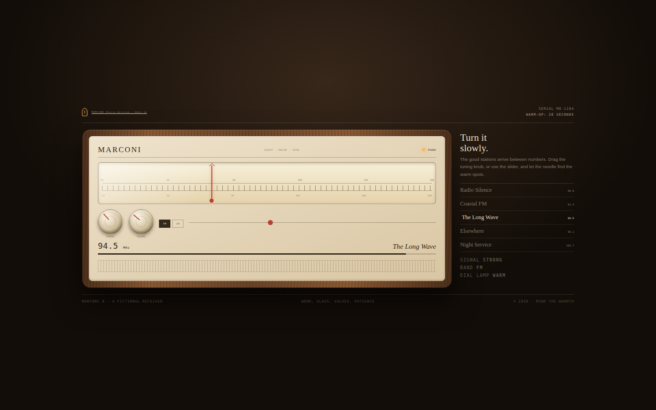The image size is (656, 410).
Task: Click the 'MIND THE WARMTH' footer text
Action: tap(555, 302)
